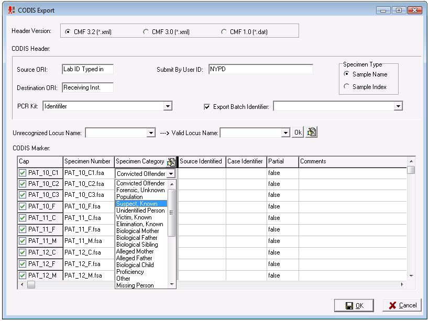The height and width of the screenshot is (321, 429).
Task: Click the table horizontal scroll left arrow
Action: point(22,285)
